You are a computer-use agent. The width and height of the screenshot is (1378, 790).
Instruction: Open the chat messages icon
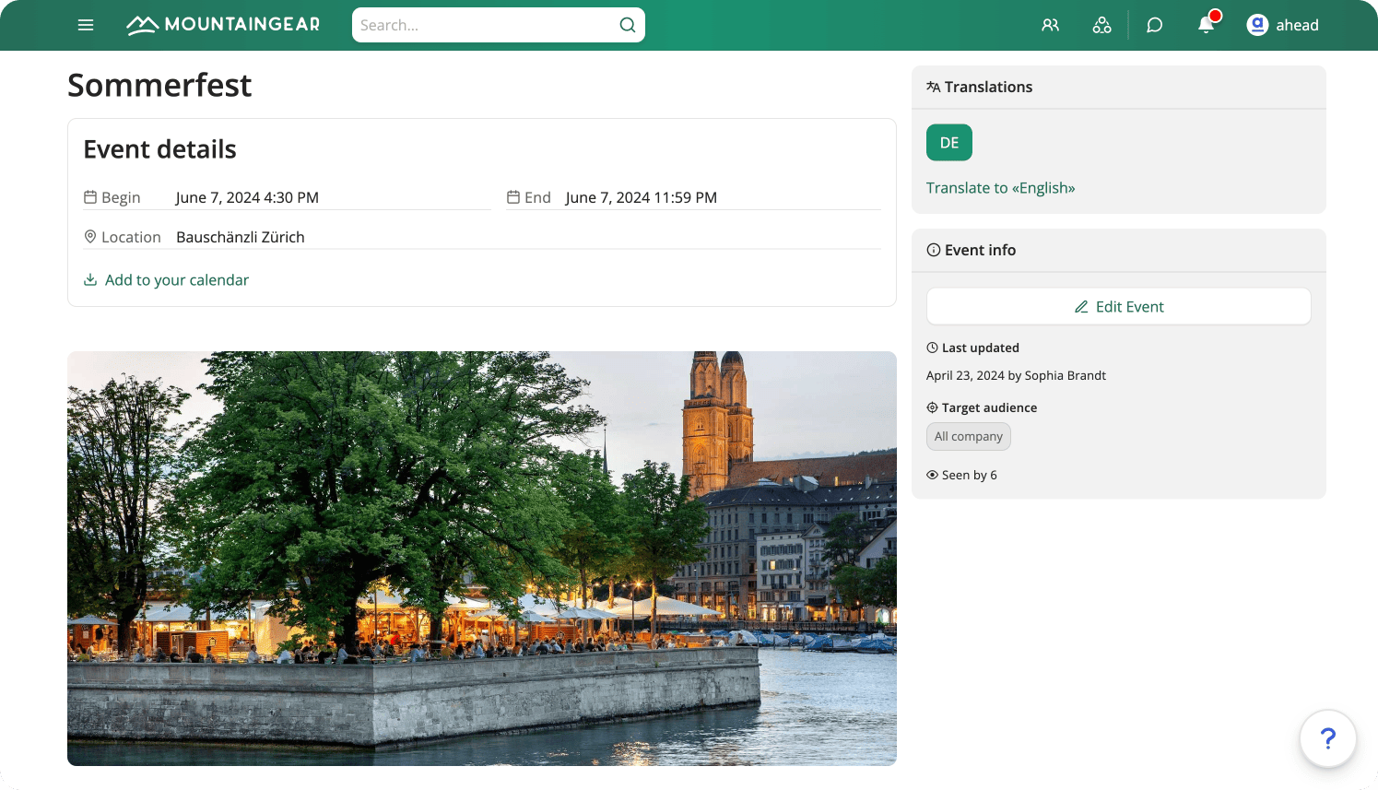click(1155, 26)
